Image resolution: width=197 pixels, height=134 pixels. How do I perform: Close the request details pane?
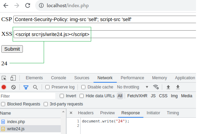[x=71, y=113]
